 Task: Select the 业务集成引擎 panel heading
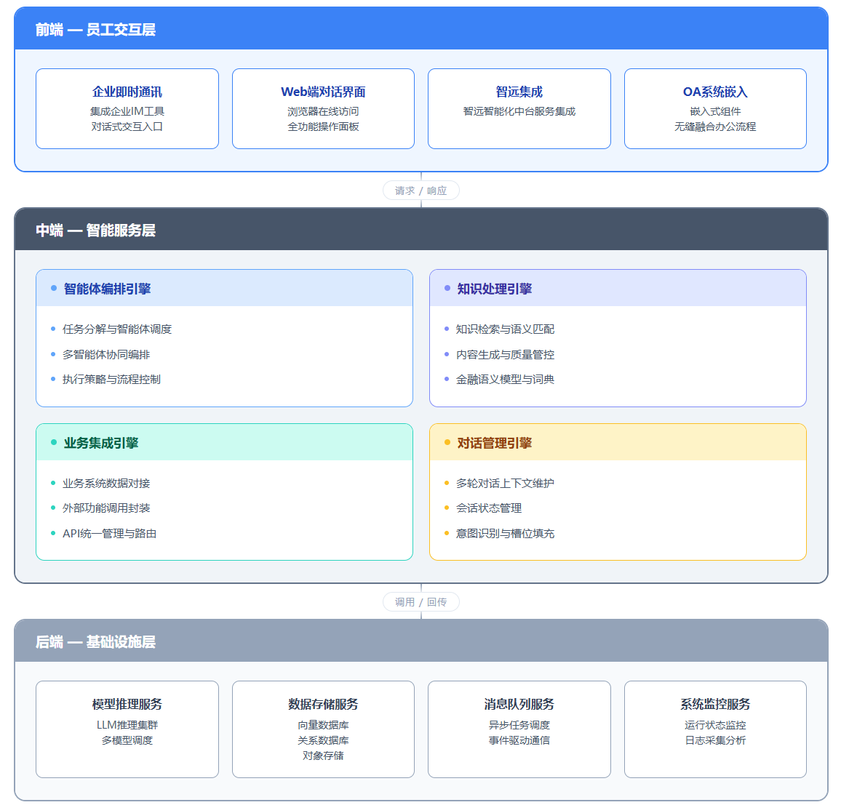101,444
